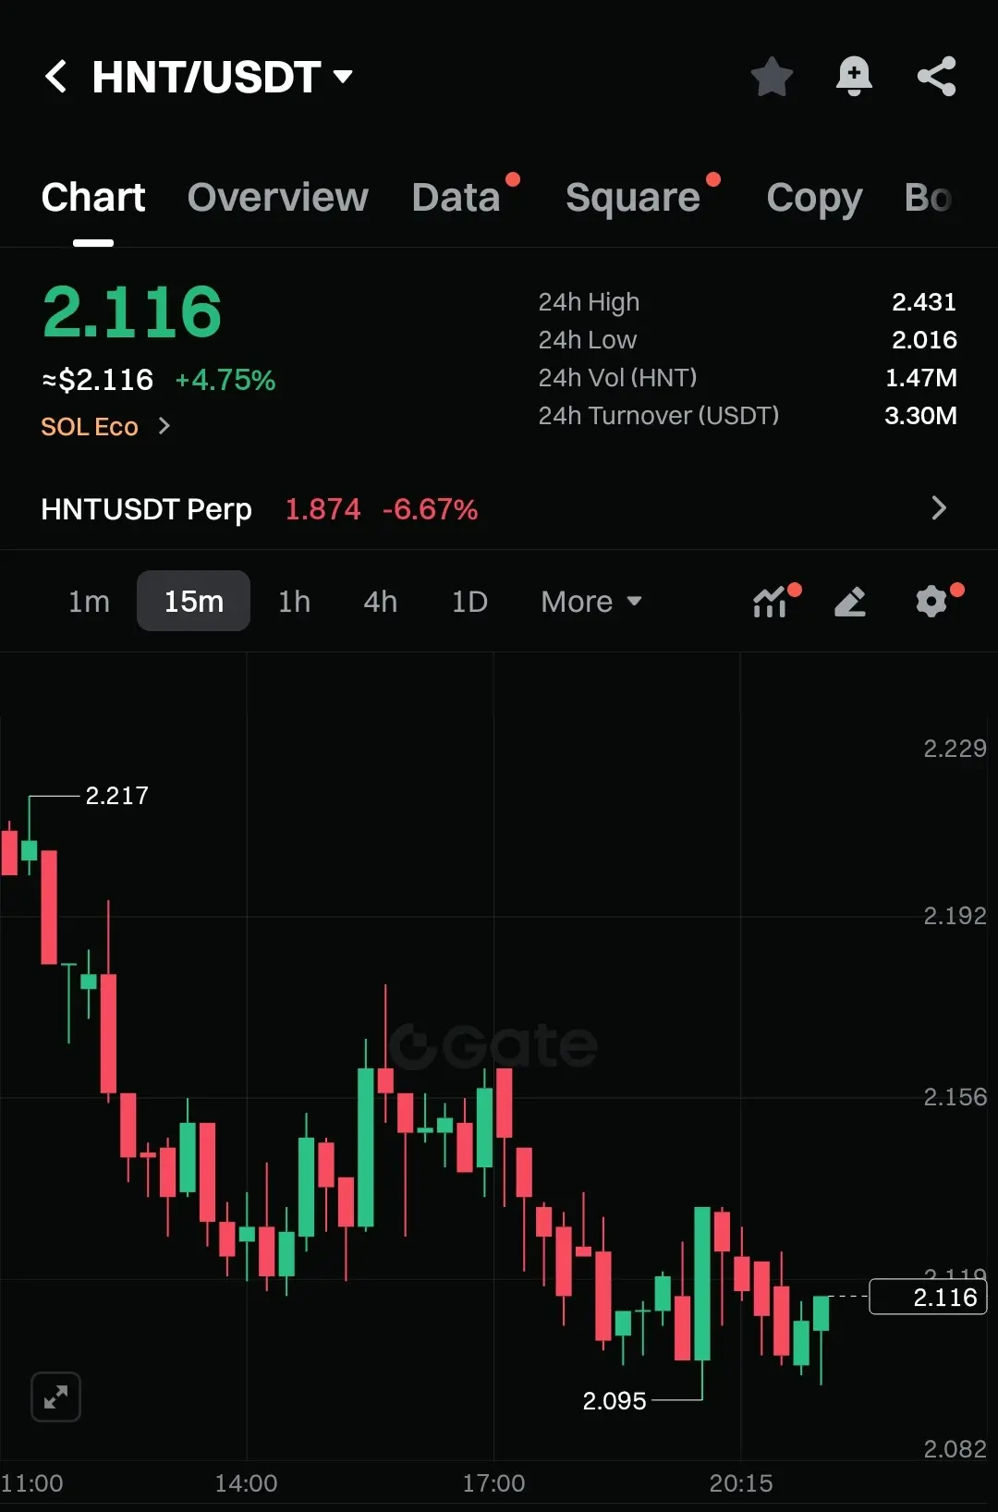This screenshot has width=998, height=1512.
Task: Open the drawing tools pencil icon
Action: click(x=850, y=602)
